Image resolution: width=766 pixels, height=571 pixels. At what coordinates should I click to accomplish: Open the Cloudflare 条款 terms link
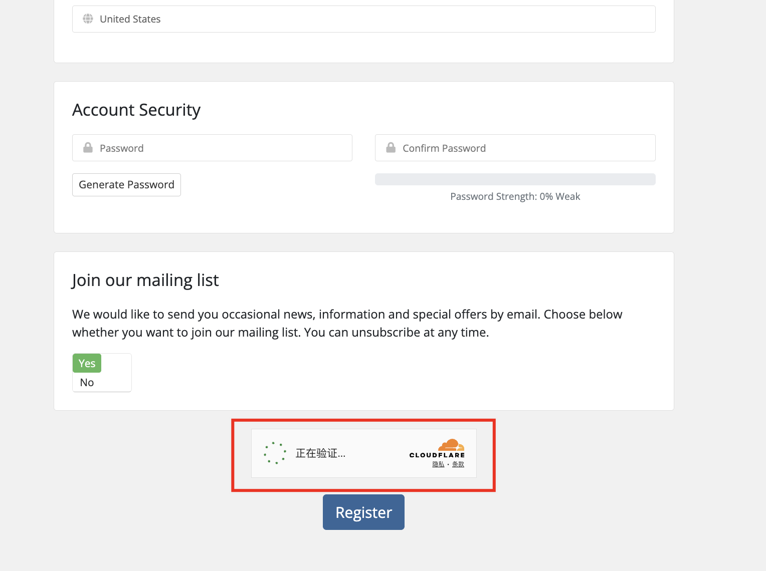tap(458, 464)
